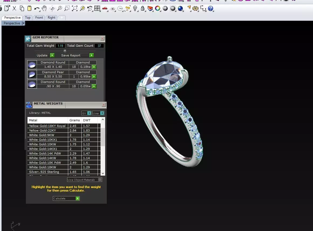
Task: Click the Diamond Round .90 gem thumbnail
Action: pos(32,84)
